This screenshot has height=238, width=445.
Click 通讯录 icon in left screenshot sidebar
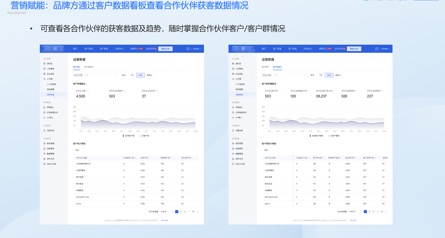(x=44, y=64)
